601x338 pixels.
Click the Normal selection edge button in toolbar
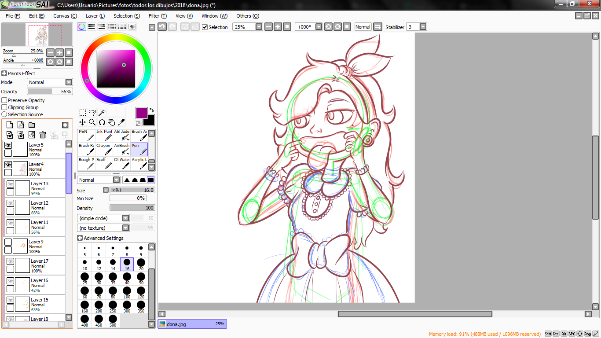point(363,27)
